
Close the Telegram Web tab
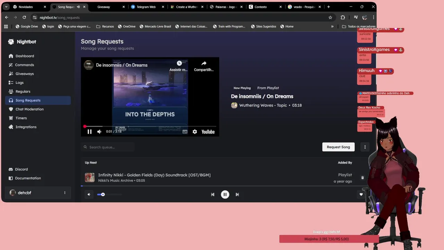click(163, 7)
